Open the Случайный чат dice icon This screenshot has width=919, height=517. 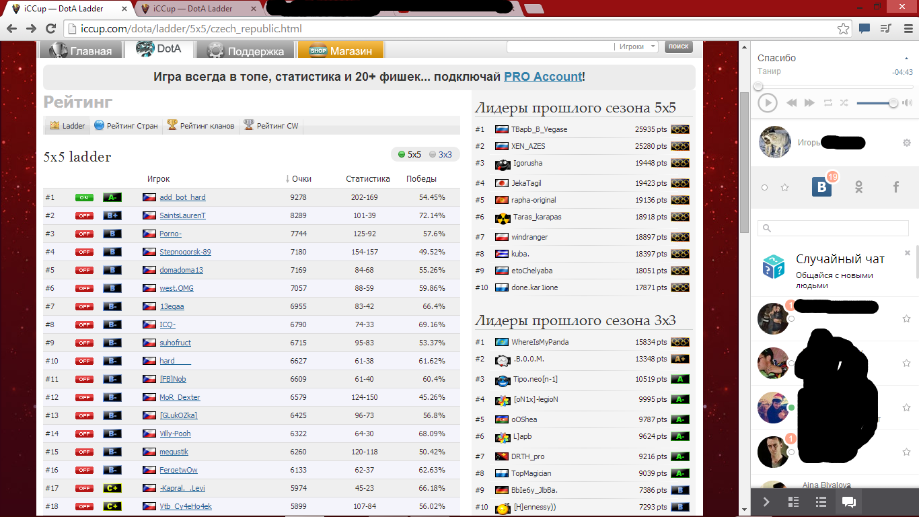[x=774, y=267]
